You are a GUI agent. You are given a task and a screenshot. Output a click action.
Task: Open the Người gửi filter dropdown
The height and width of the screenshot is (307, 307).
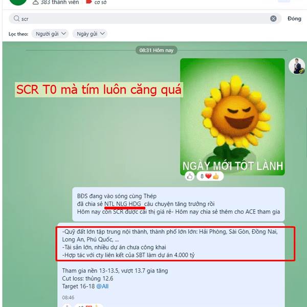point(50,34)
